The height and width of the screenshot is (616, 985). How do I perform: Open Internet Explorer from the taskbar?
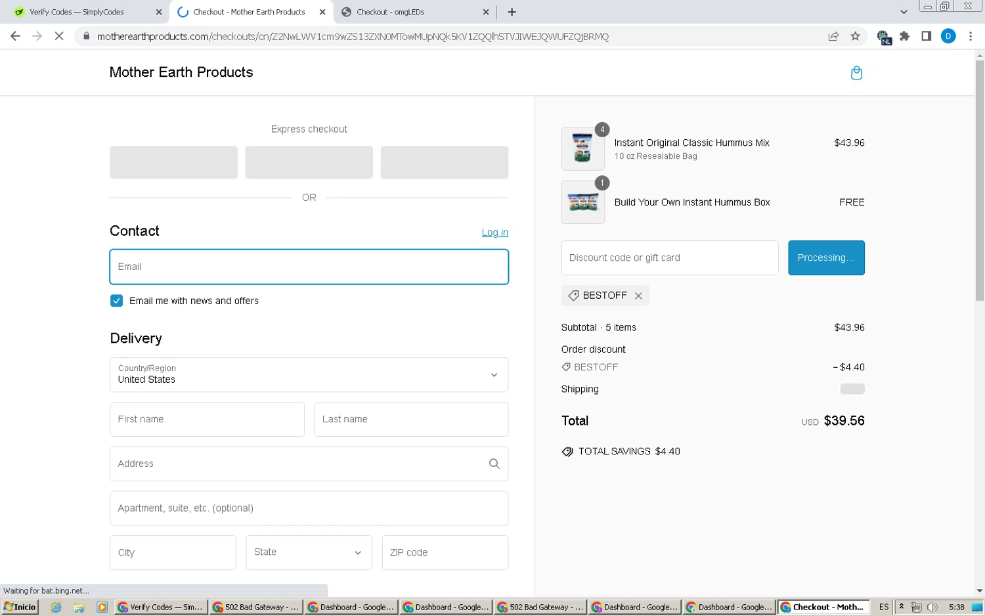pos(56,607)
